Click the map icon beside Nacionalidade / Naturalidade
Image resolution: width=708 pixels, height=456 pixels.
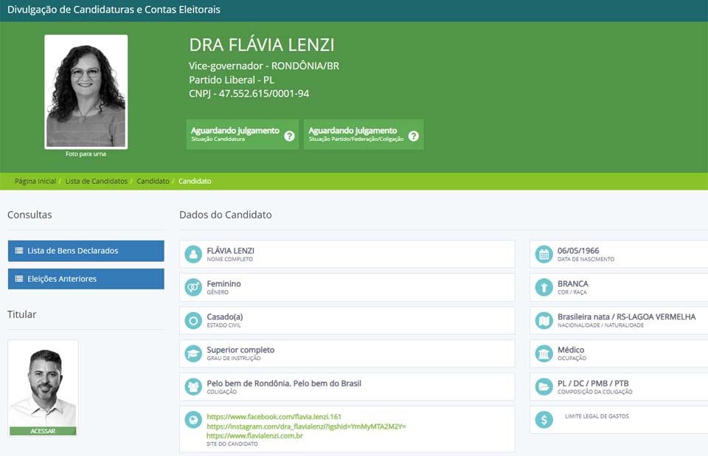[x=544, y=321]
